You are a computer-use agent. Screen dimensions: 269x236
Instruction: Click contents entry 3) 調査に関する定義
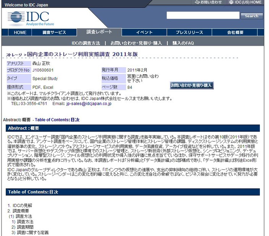(30, 233)
